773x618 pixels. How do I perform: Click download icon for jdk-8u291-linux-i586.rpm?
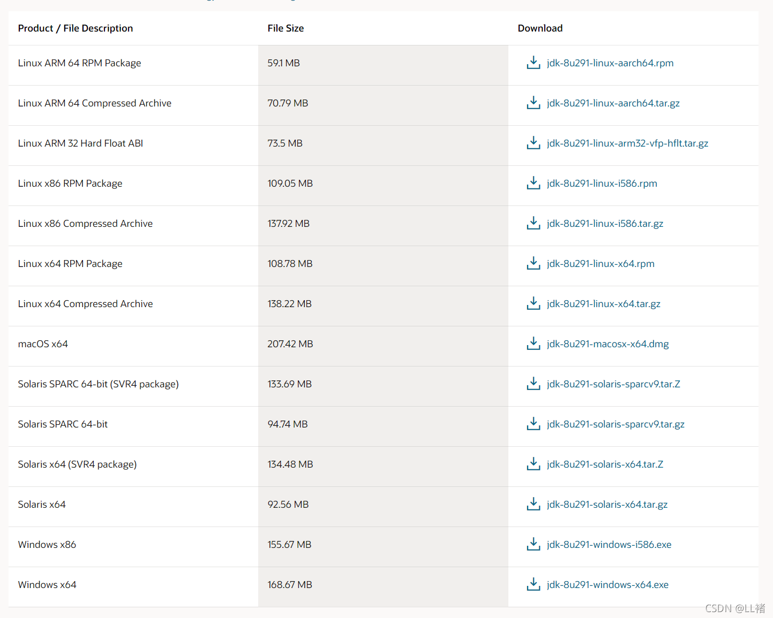[x=533, y=183]
